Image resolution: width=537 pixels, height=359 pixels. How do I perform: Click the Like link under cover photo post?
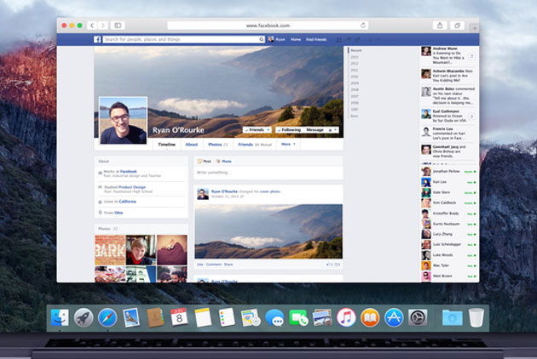[200, 265]
